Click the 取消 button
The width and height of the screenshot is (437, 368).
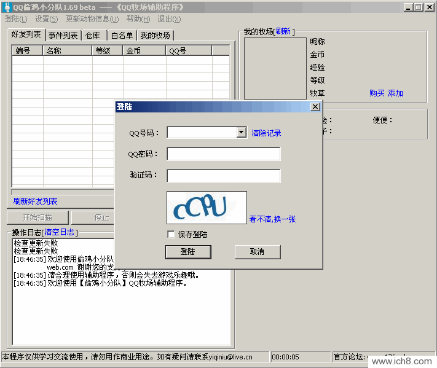click(258, 252)
